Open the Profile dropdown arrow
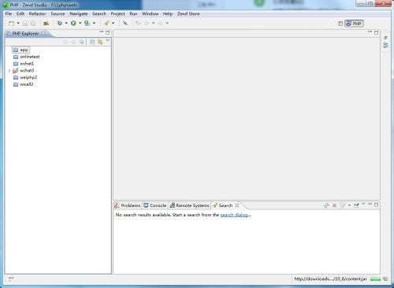This screenshot has height=288, width=394. 94,24
